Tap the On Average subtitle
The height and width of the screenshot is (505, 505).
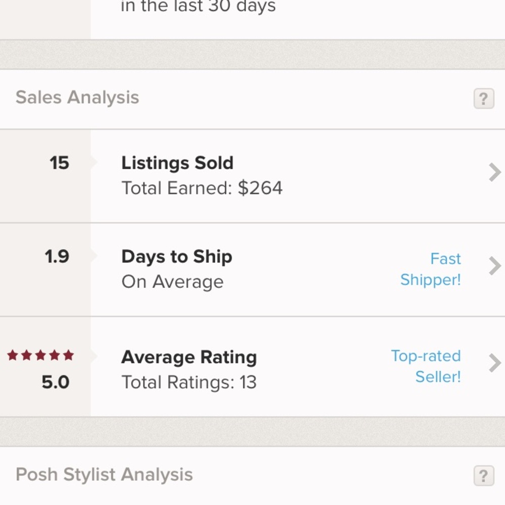172,282
